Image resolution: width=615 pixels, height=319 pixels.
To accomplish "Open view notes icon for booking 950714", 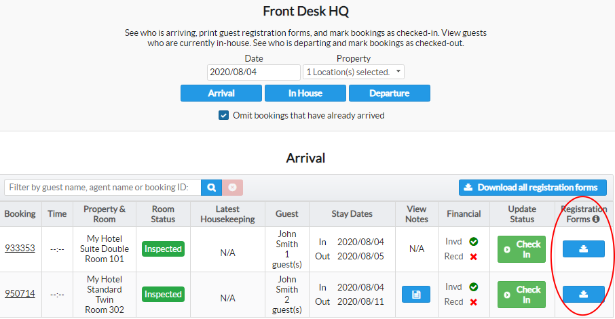I will pyautogui.click(x=416, y=295).
